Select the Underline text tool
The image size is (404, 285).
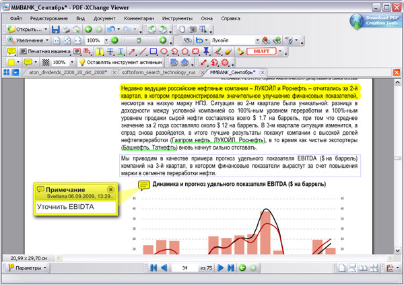(121, 51)
